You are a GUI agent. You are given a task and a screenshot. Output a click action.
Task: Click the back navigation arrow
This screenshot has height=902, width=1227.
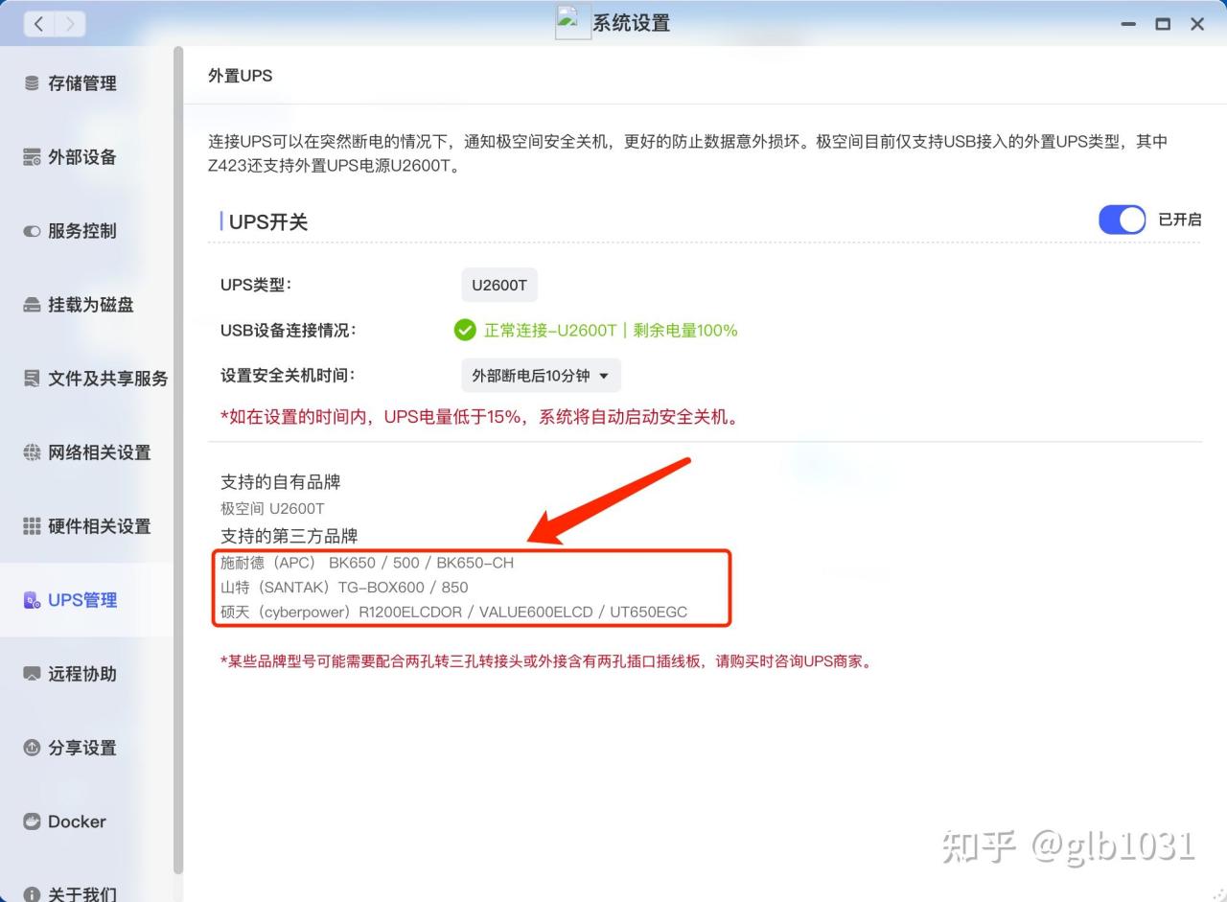[x=37, y=23]
